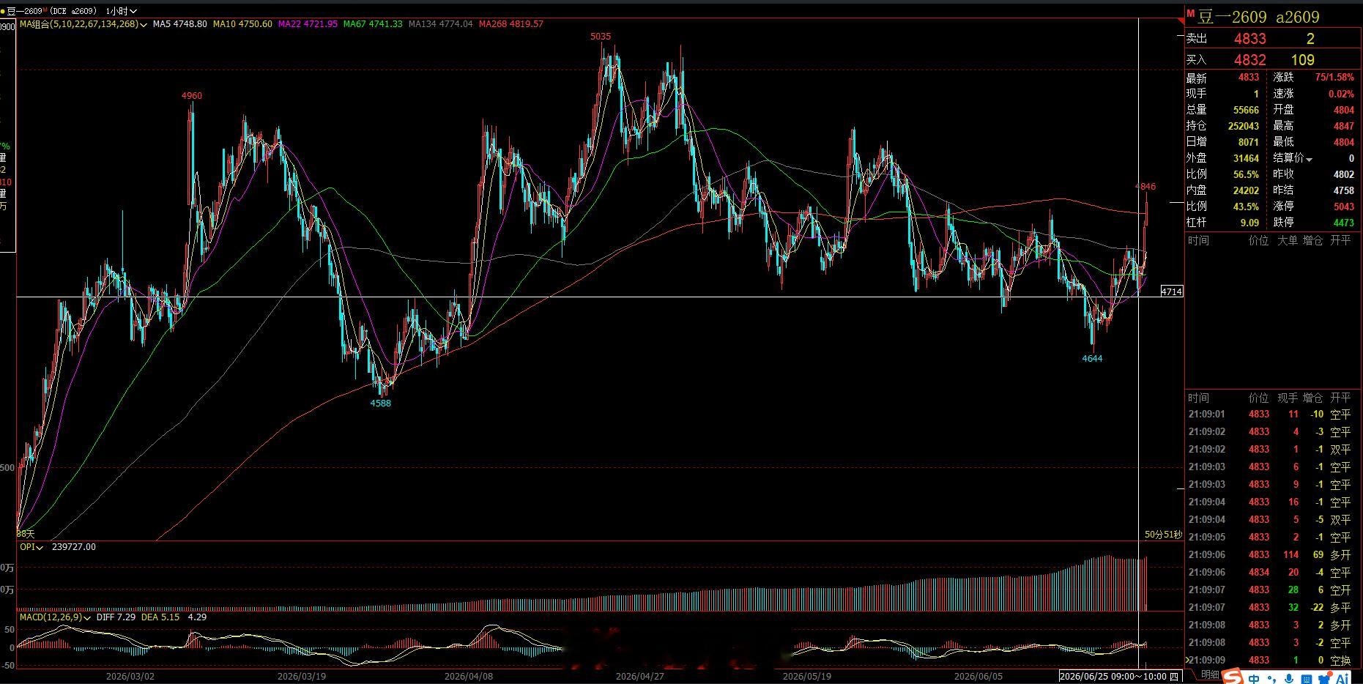Select the MA22 4721.95 legend value
The height and width of the screenshot is (684, 1363).
click(x=308, y=24)
